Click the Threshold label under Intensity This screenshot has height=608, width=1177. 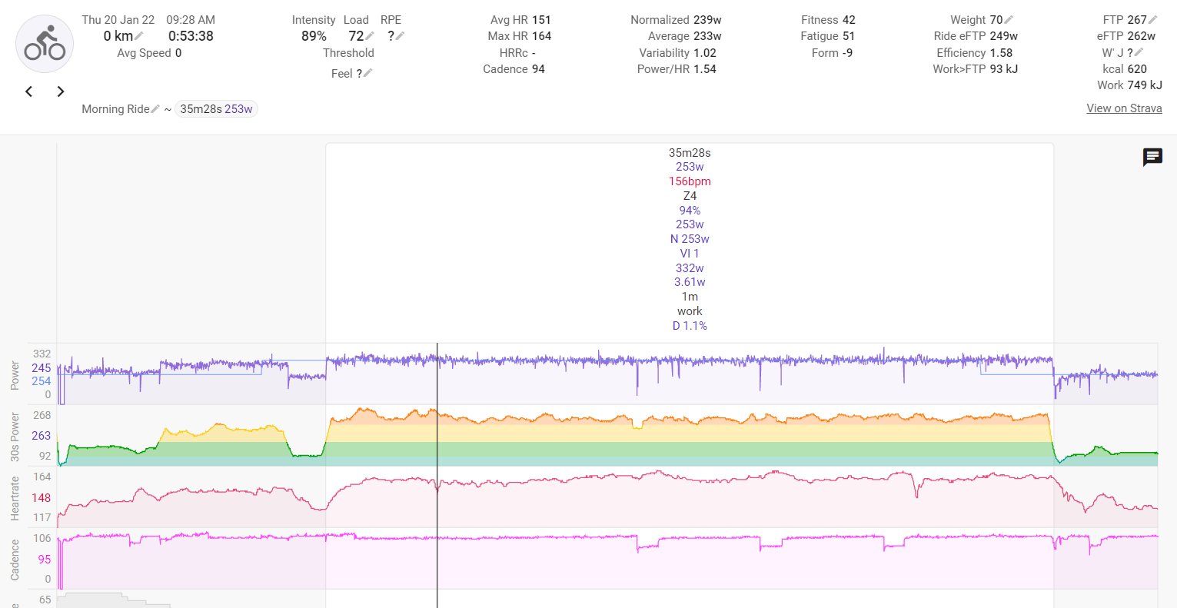pos(348,53)
